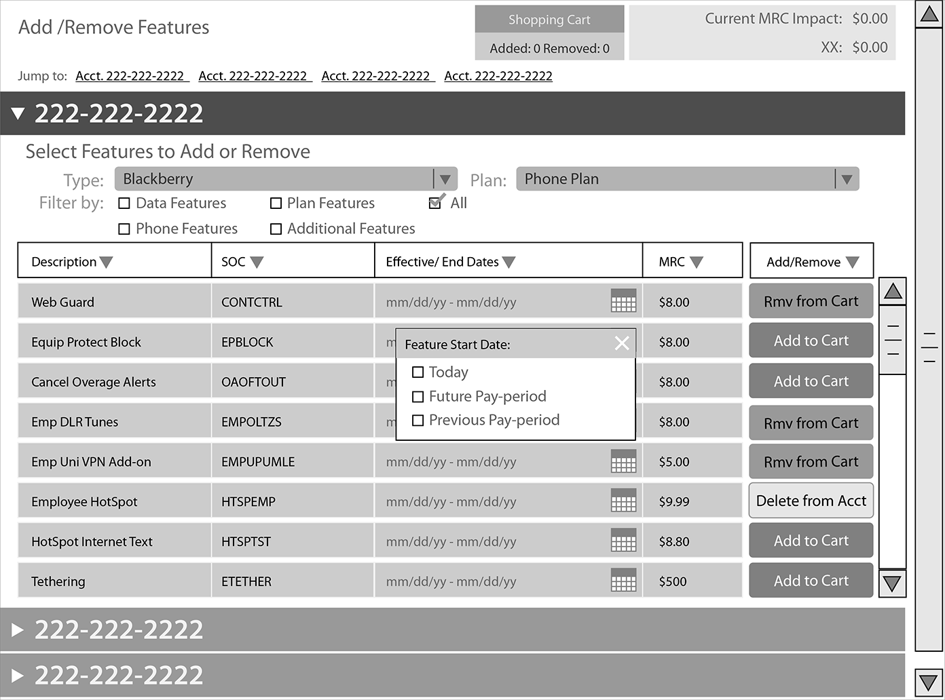Image resolution: width=945 pixels, height=700 pixels.
Task: Remove Emp DLR Tunes from cart
Action: tap(811, 423)
